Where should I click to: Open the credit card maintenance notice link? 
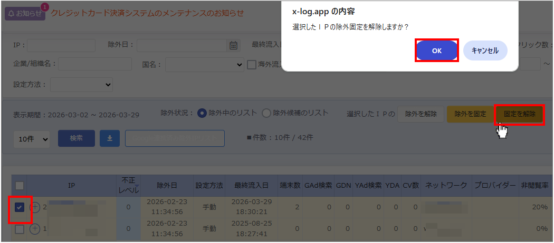(147, 13)
